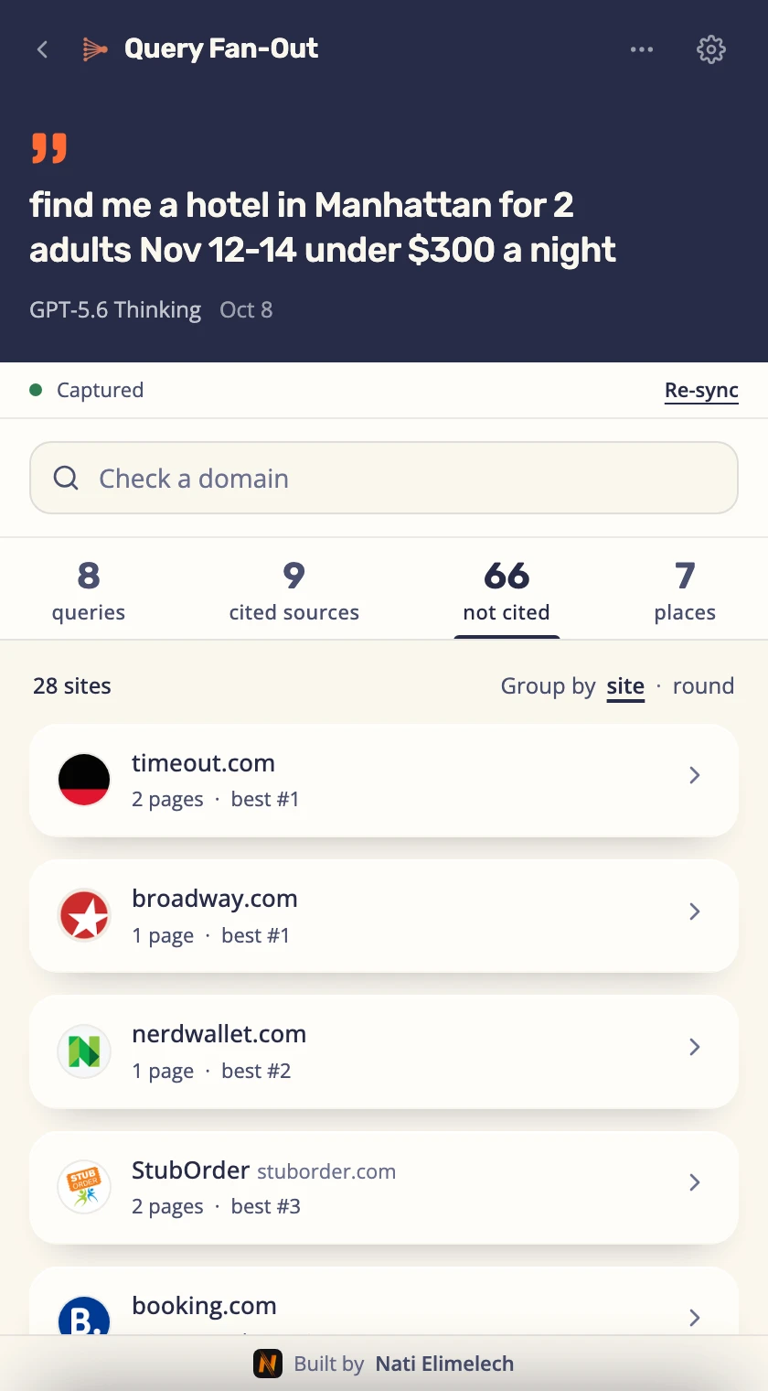Viewport: 768px width, 1391px height.
Task: Focus the Check a domain search field
Action: point(384,478)
